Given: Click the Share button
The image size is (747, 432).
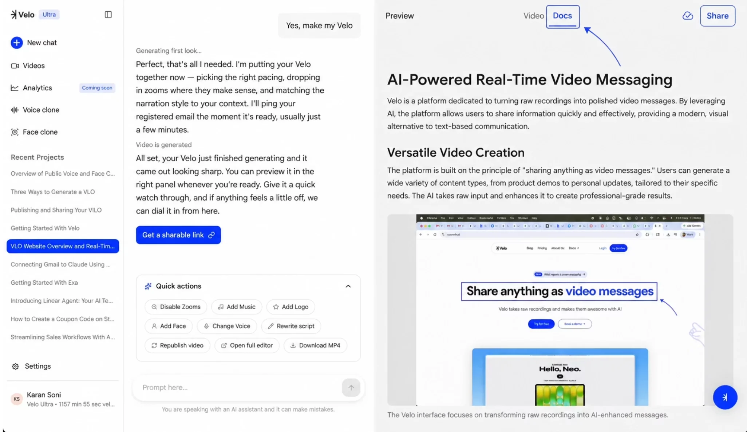Looking at the screenshot, I should tap(717, 16).
